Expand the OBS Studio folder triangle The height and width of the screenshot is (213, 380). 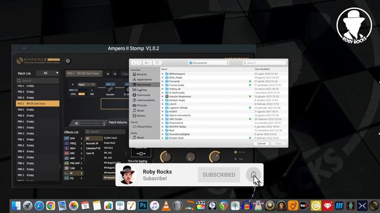coord(163,119)
